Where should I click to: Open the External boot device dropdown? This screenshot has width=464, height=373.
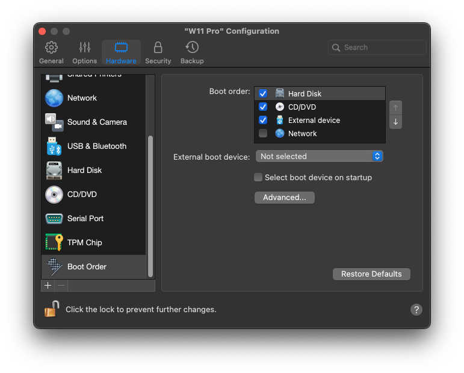pyautogui.click(x=319, y=156)
